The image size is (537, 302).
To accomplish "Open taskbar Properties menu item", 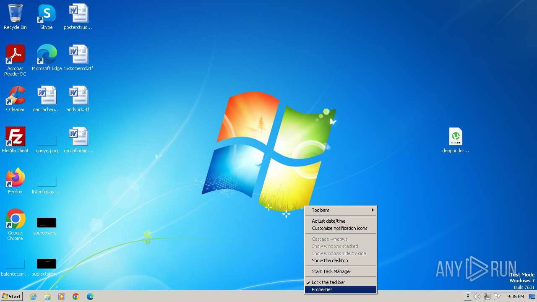I will click(x=341, y=289).
